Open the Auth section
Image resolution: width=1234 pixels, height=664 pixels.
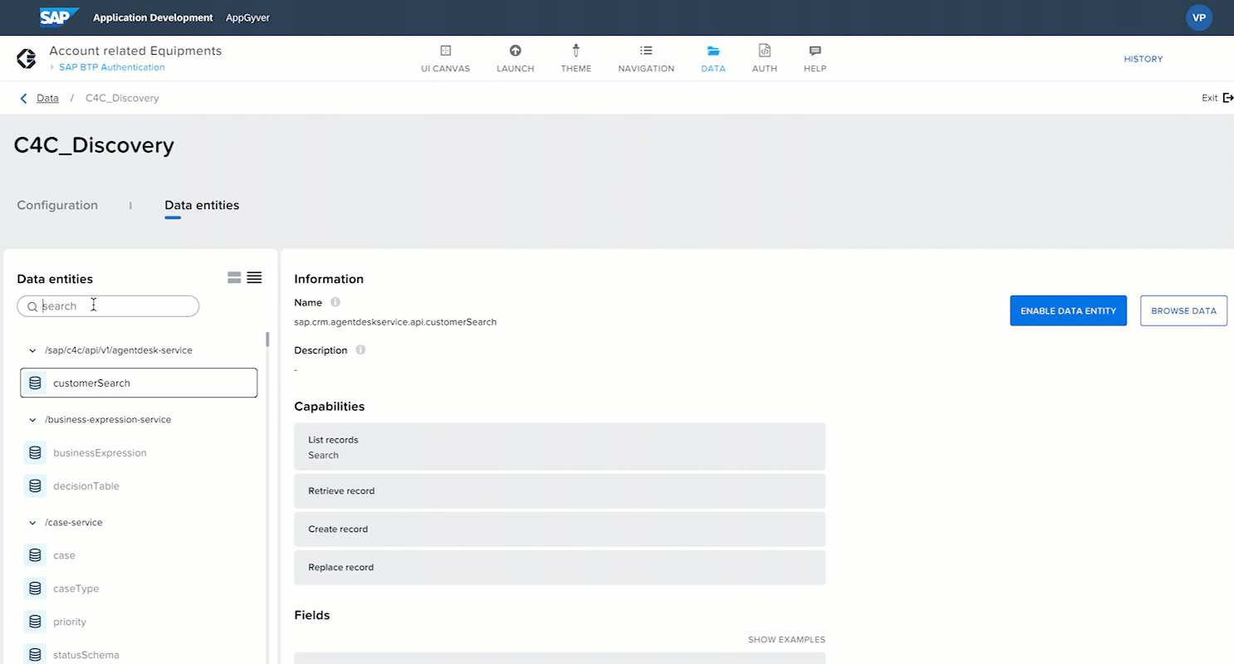(x=764, y=59)
